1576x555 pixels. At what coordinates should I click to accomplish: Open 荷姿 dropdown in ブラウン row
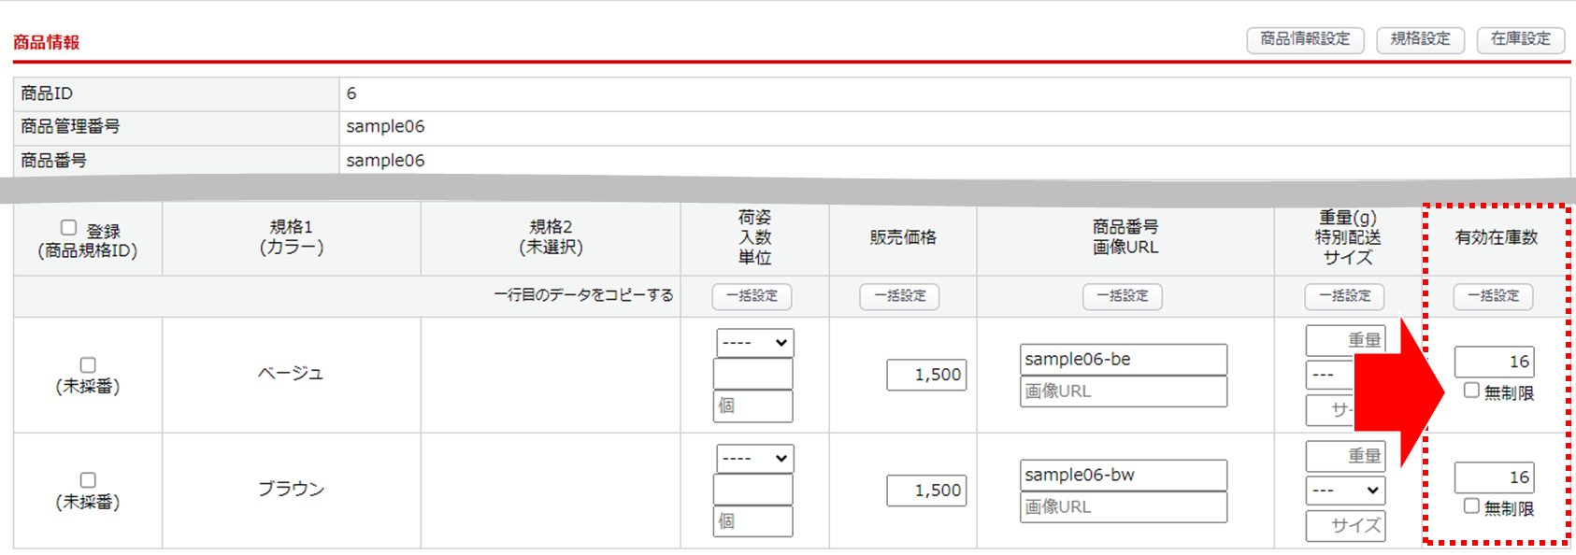pos(754,459)
